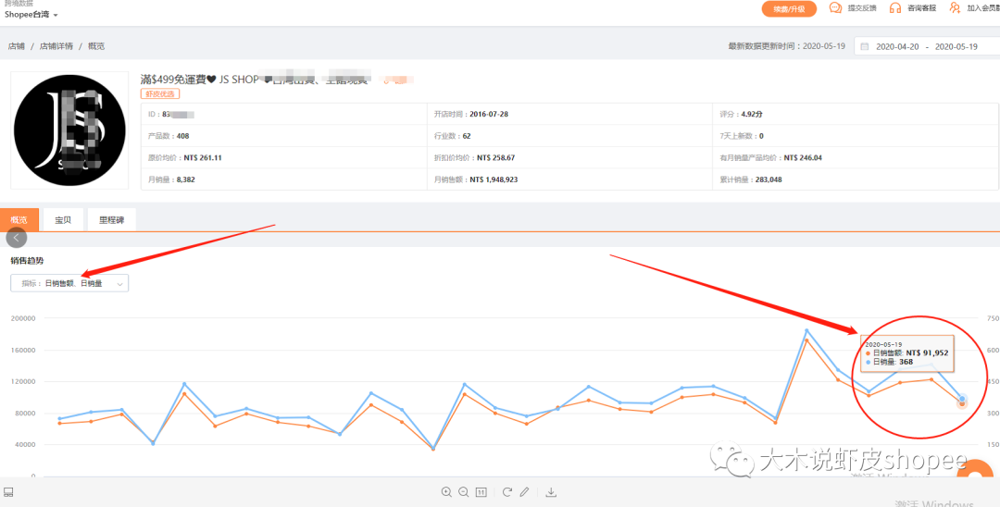The height and width of the screenshot is (507, 1000).
Task: Go to 店铺详情 in the breadcrumb
Action: tap(56, 46)
